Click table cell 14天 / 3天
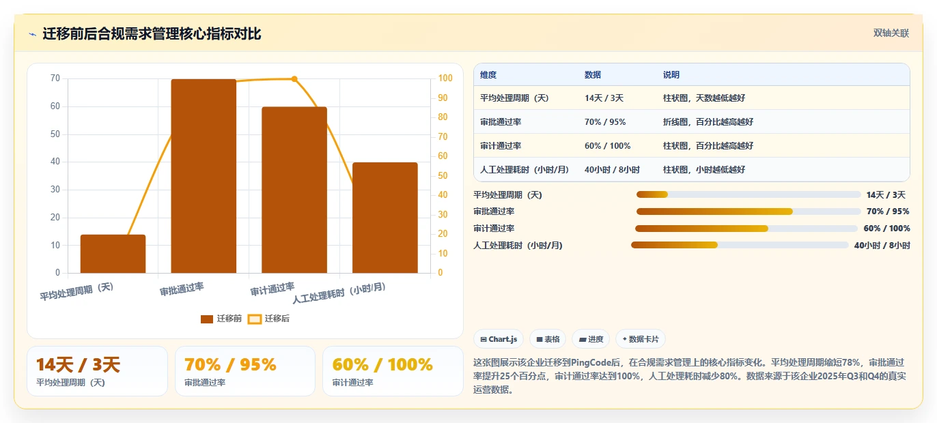The image size is (937, 423). 604,98
